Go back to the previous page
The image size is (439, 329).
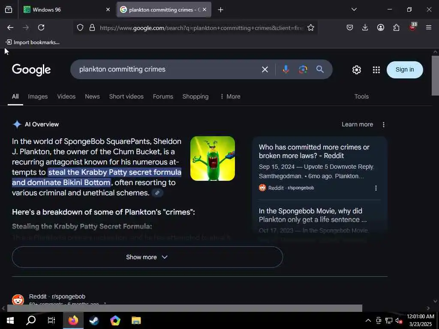pyautogui.click(x=10, y=27)
